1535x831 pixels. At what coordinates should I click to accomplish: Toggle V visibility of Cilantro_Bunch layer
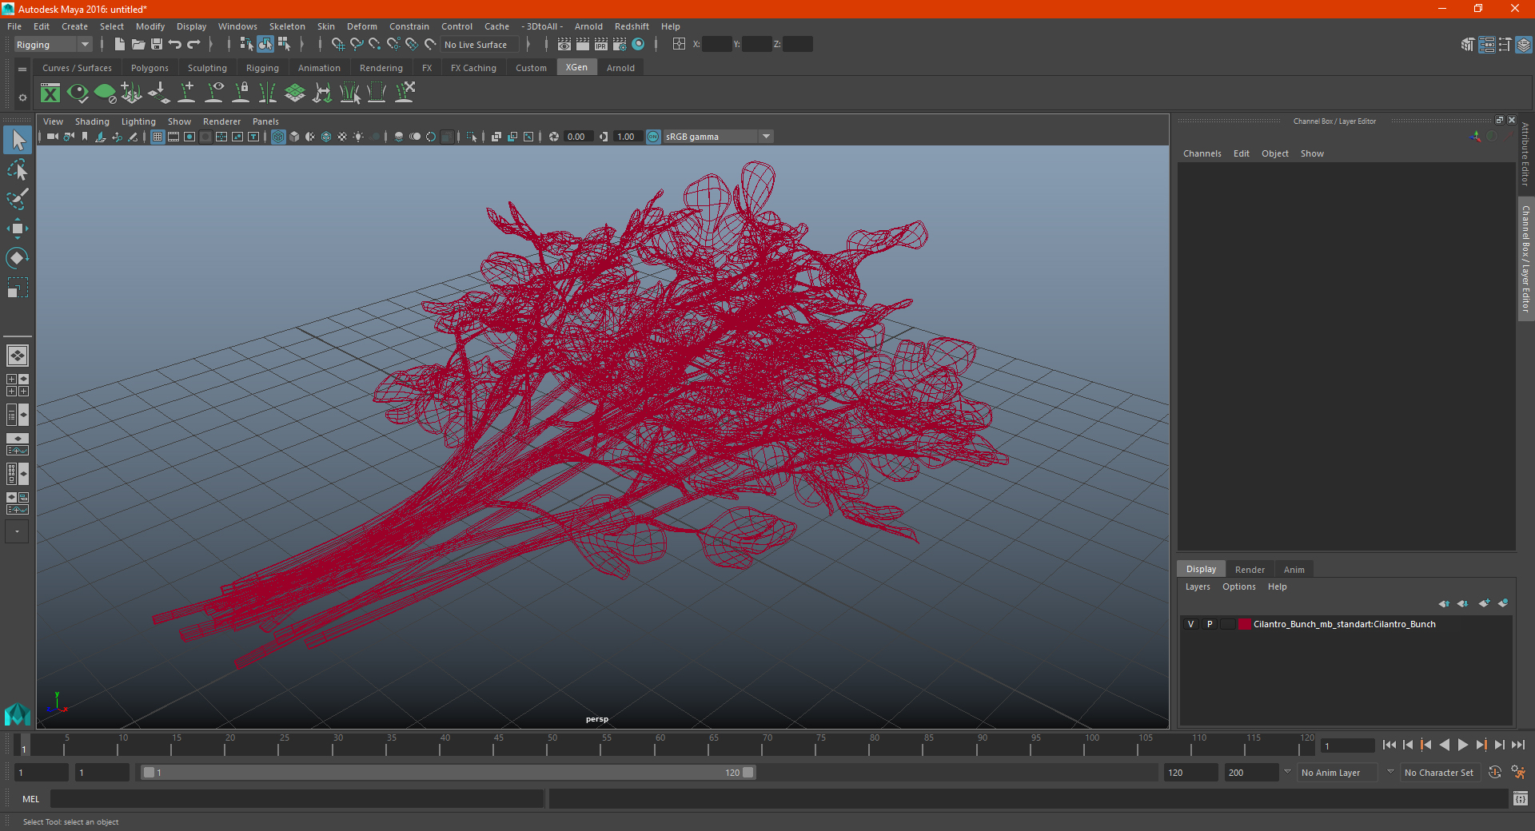click(x=1190, y=624)
